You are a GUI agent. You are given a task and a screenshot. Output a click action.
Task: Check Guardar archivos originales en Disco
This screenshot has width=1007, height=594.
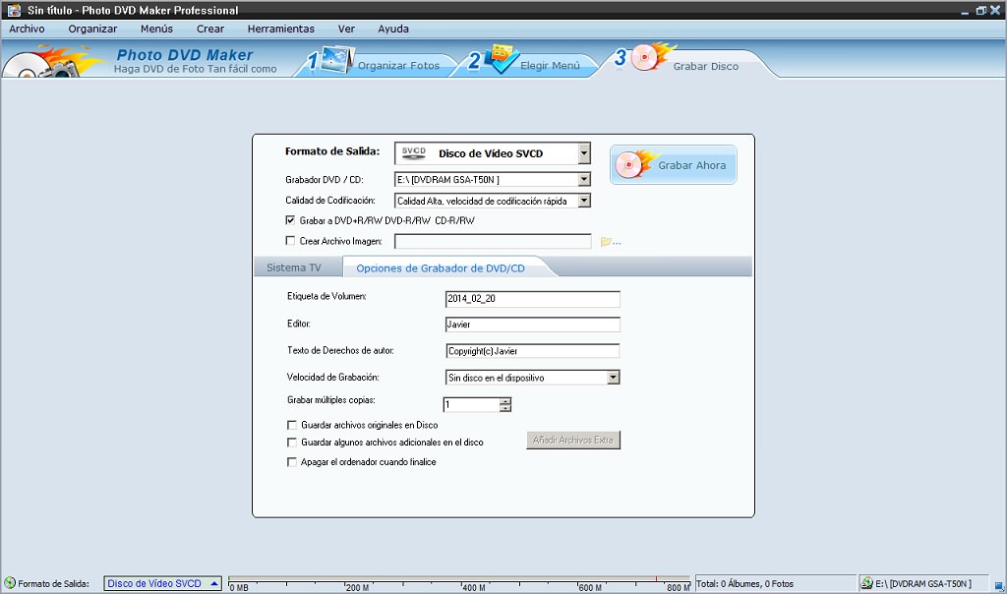(291, 425)
